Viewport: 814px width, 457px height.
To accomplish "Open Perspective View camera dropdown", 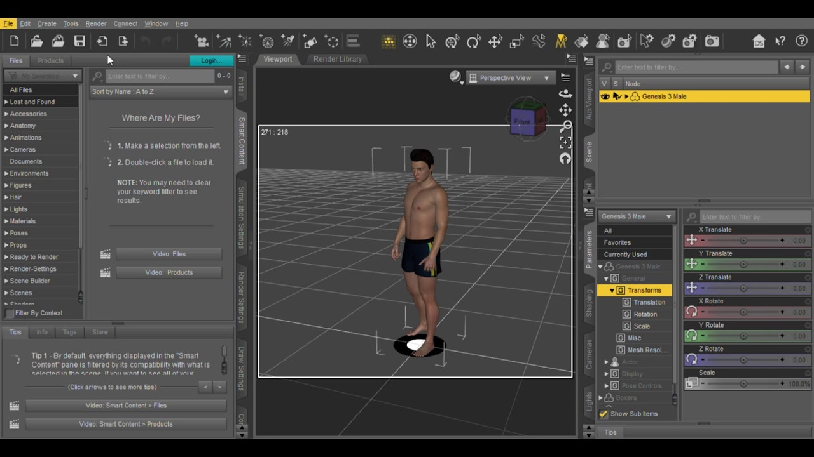I will pyautogui.click(x=510, y=78).
